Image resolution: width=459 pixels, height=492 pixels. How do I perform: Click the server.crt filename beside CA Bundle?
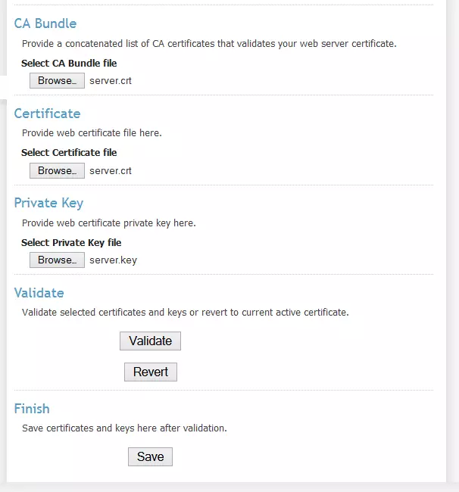click(111, 81)
